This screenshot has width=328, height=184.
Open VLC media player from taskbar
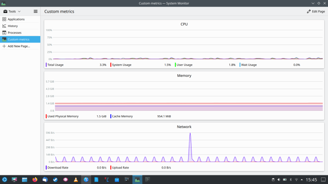tap(76, 180)
